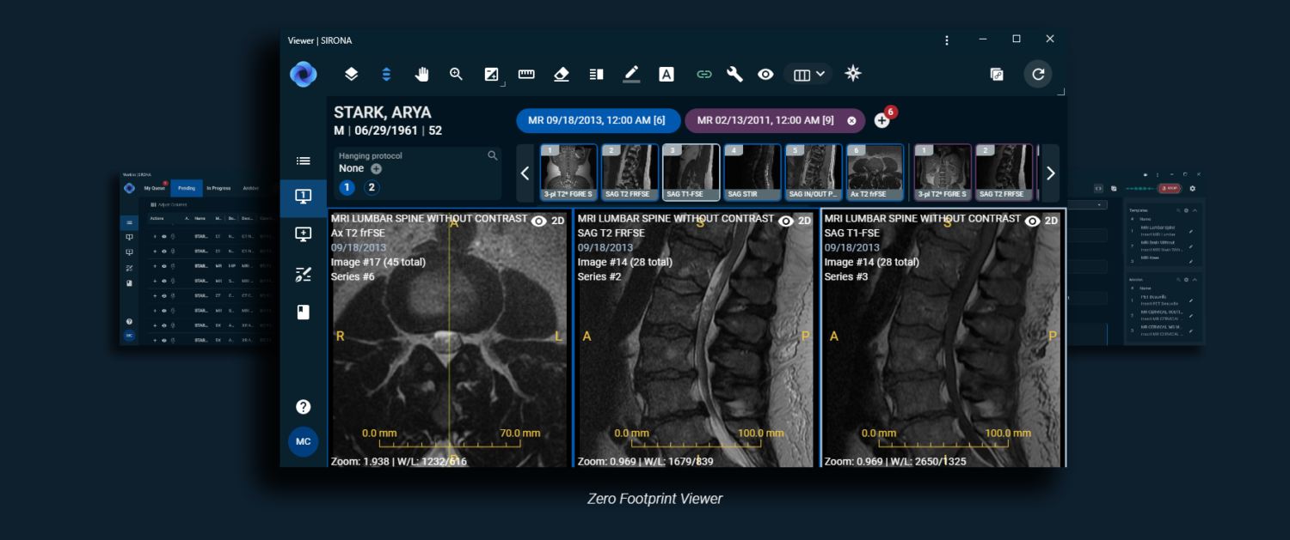Select the text annotation tool
This screenshot has height=540, width=1290.
pos(666,74)
